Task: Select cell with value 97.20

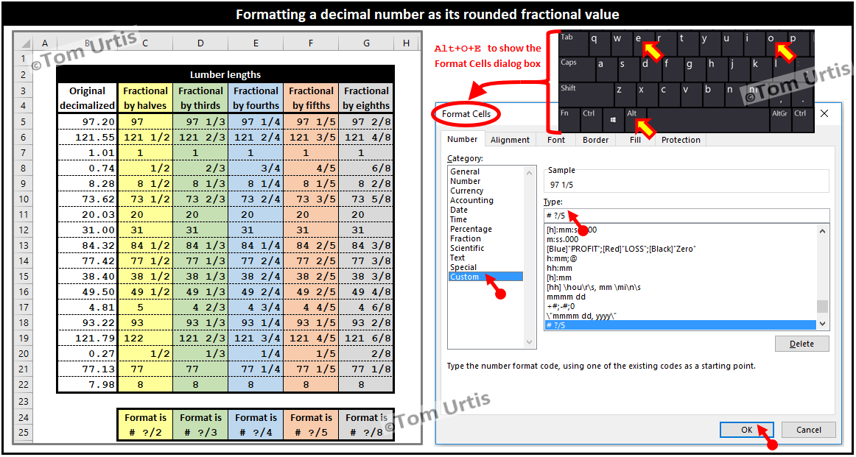Action: coord(87,121)
